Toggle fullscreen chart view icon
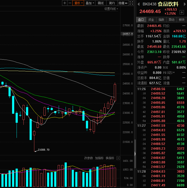The height and width of the screenshot is (188, 187). pos(132,3)
